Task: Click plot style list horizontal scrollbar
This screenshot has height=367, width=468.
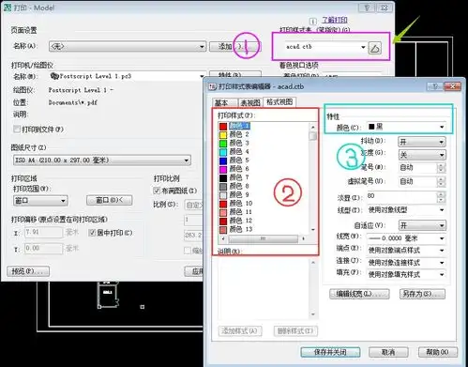Action: 263,238
